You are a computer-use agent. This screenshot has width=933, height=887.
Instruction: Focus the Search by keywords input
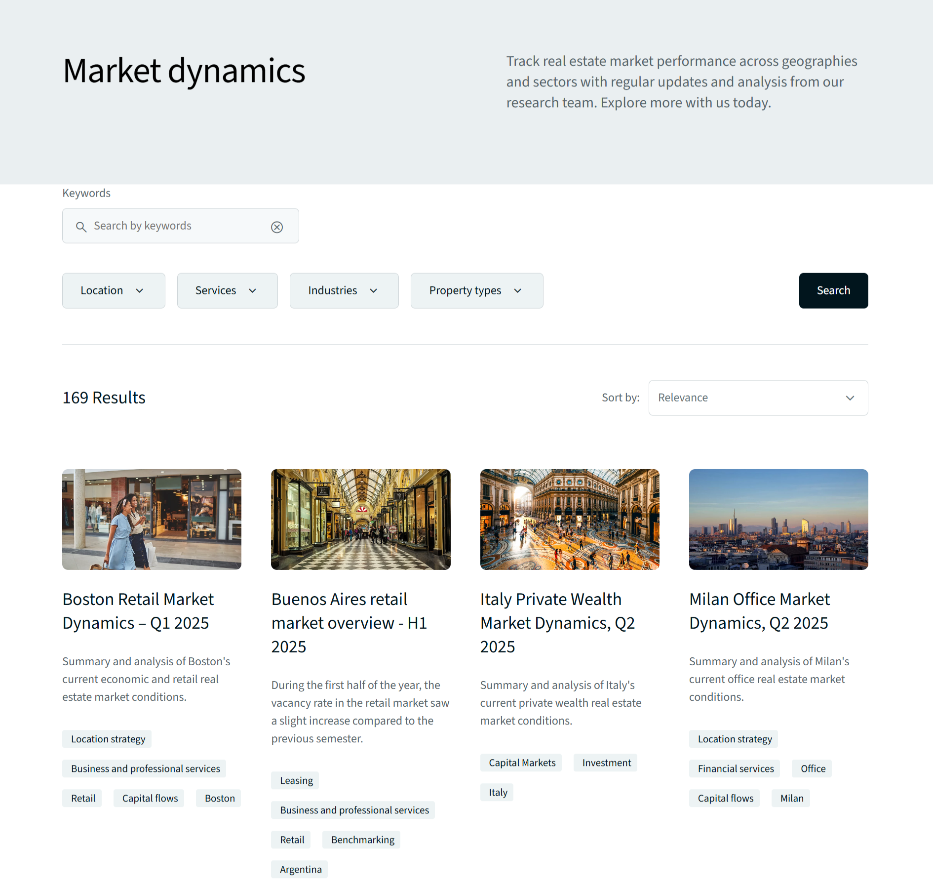point(180,226)
